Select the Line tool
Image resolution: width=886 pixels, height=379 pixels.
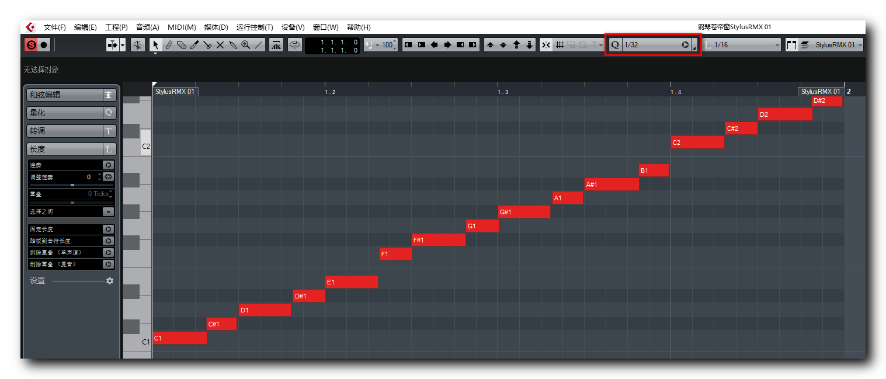click(259, 44)
